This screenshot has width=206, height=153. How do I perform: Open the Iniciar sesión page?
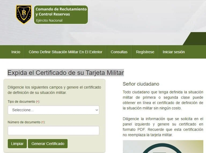pyautogui.click(x=174, y=52)
